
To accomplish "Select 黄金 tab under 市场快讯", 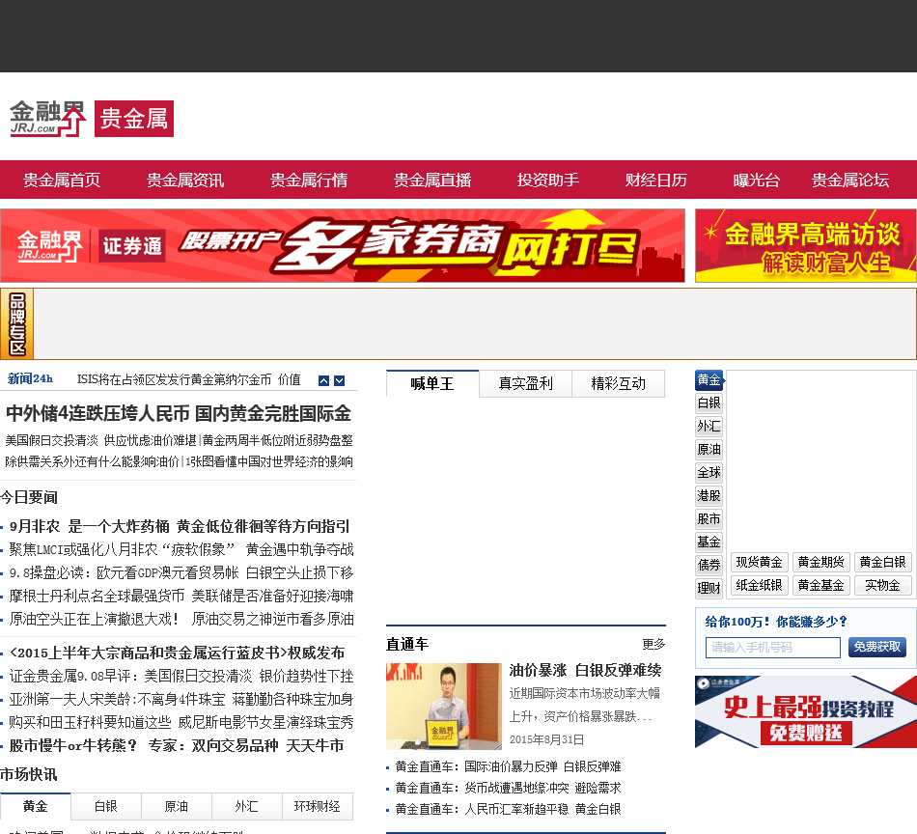I will [36, 807].
